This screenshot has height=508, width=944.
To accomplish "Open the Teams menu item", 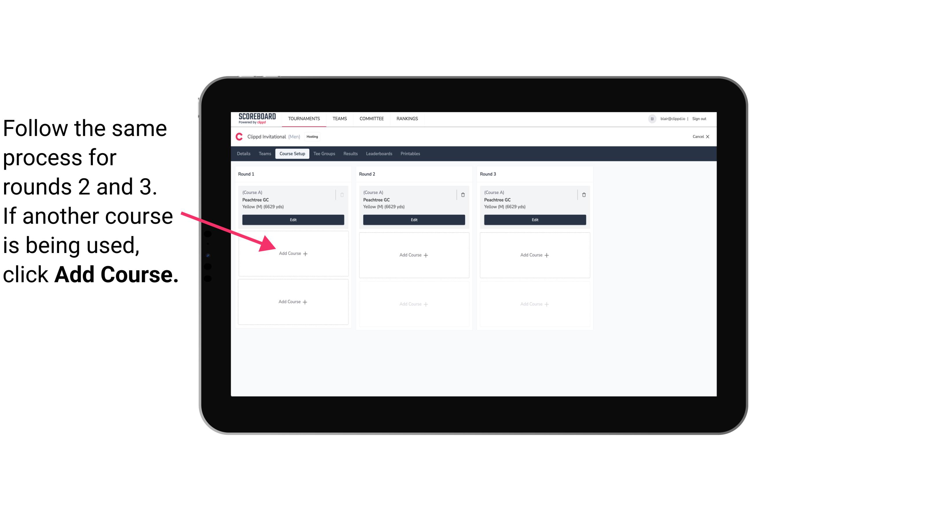I will pyautogui.click(x=340, y=118).
